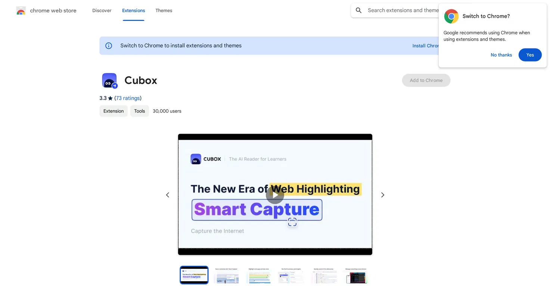Open the Themes tab

coord(164,10)
